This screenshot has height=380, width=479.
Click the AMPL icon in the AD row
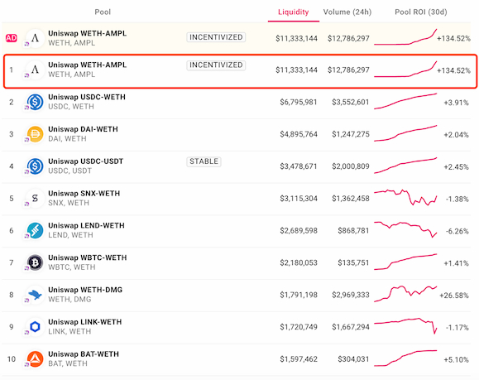(x=35, y=38)
